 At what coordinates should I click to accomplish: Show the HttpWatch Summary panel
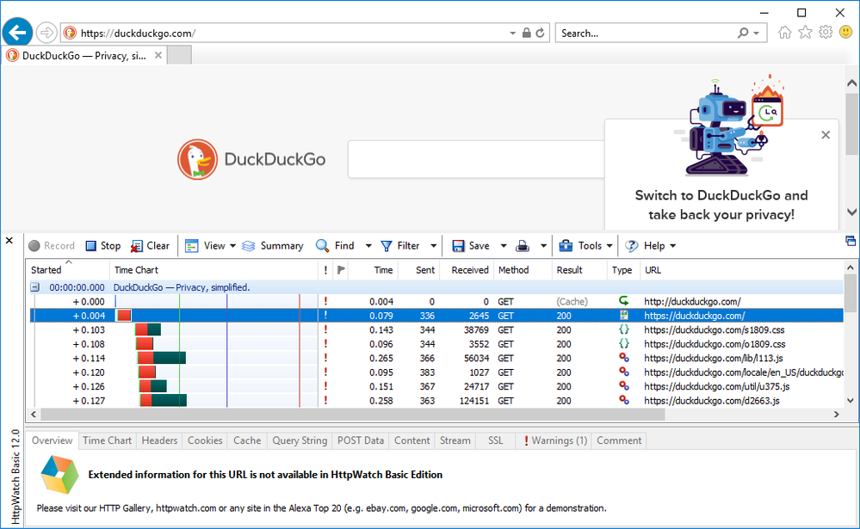(x=273, y=246)
